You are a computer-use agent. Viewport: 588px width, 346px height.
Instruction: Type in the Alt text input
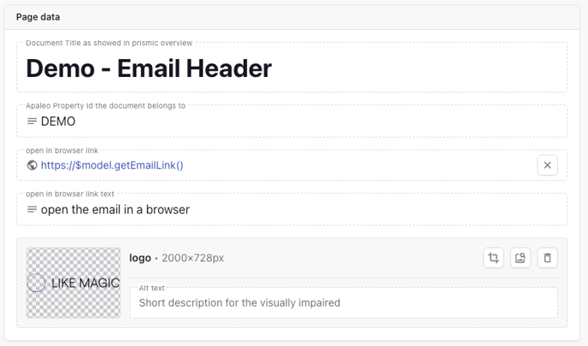(342, 302)
